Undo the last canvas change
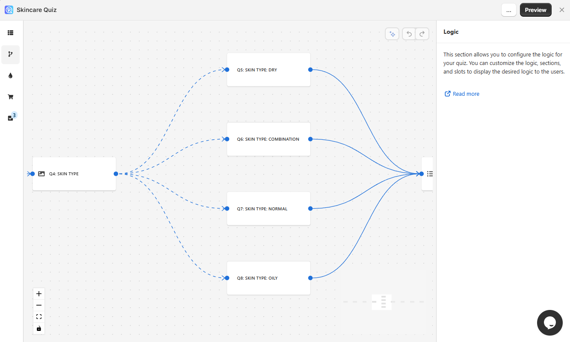 click(409, 34)
